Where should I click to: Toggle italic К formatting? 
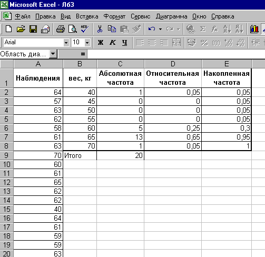(x=113, y=43)
